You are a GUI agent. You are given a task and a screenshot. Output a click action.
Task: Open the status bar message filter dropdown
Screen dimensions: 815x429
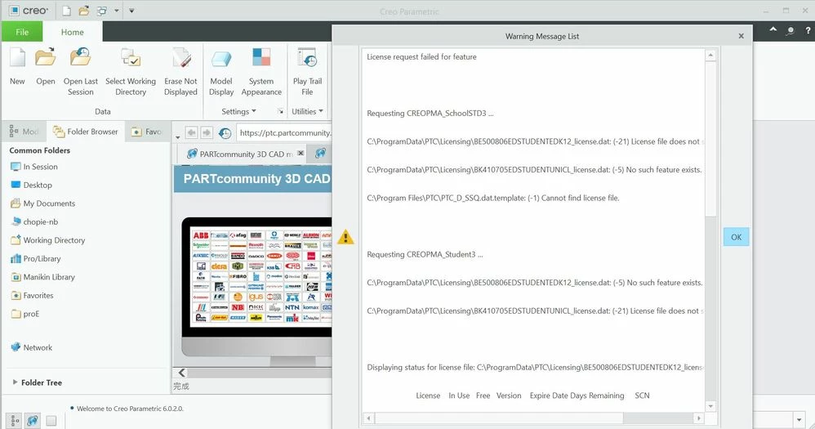(799, 419)
